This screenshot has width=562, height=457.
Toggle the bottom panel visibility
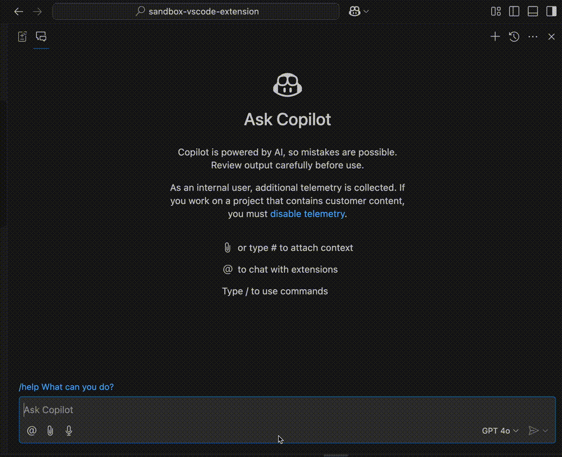pos(533,12)
